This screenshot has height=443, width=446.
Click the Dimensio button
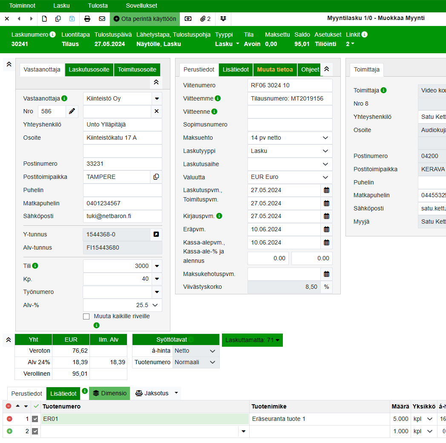(109, 394)
